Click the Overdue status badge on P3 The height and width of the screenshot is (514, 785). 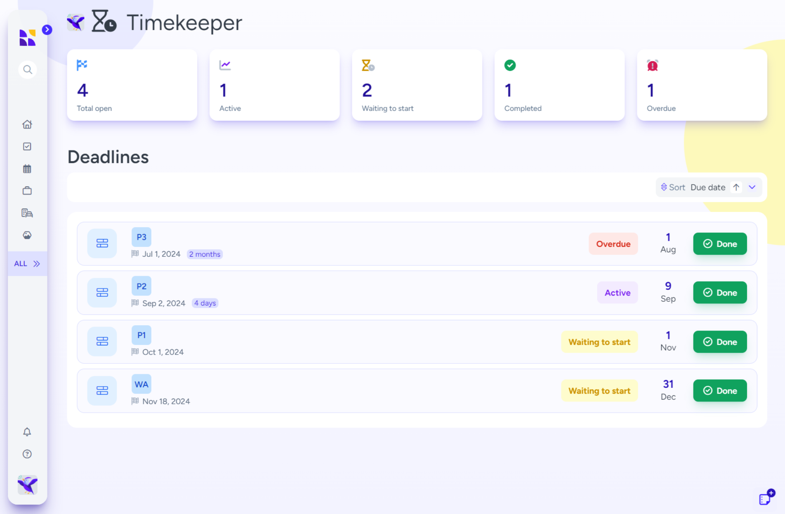[x=613, y=244]
